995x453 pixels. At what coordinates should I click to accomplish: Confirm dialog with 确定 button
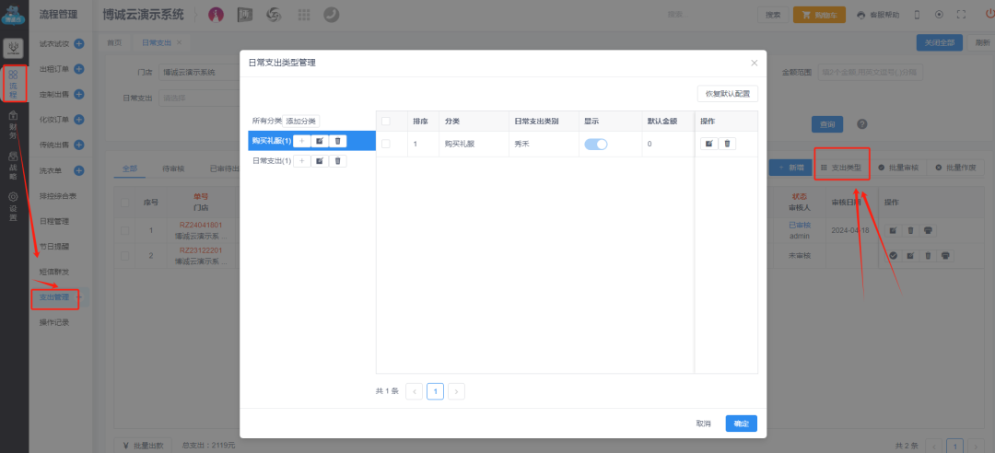741,424
